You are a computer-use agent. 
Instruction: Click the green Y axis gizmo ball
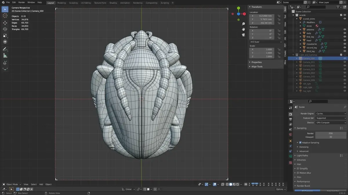click(x=238, y=8)
